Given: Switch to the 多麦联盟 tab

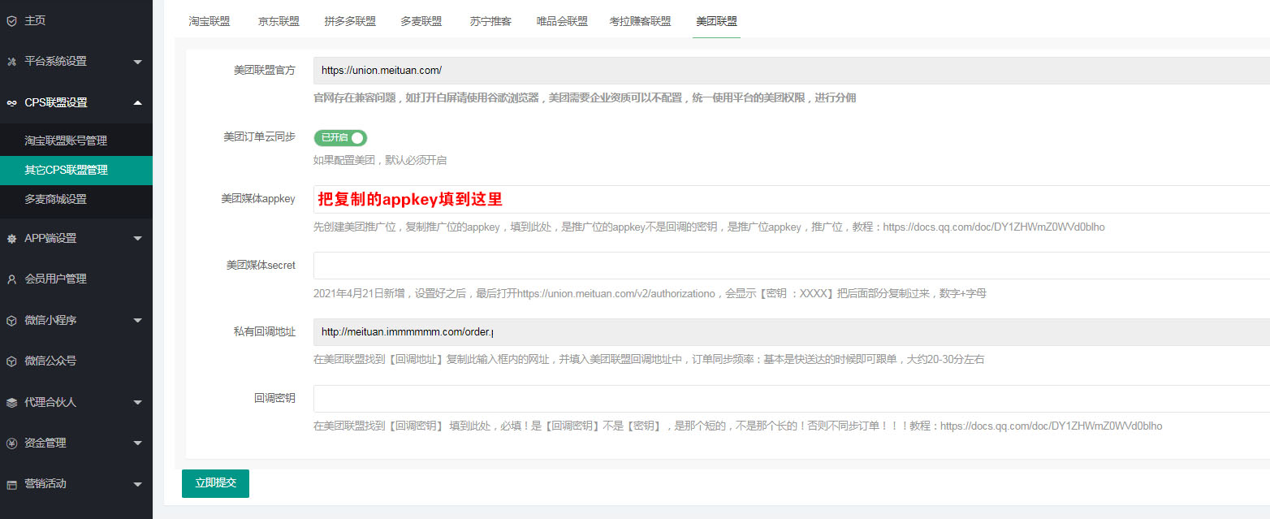Looking at the screenshot, I should tap(421, 21).
